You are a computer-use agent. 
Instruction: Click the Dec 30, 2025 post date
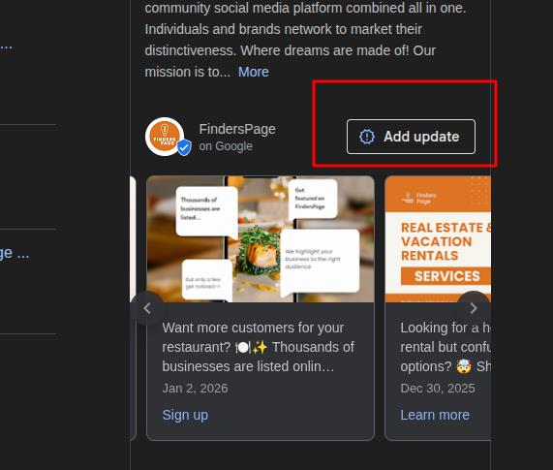[438, 389]
